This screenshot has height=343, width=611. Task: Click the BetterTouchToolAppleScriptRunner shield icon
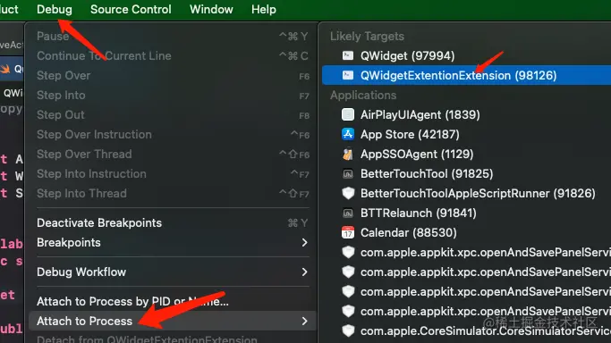[348, 193]
